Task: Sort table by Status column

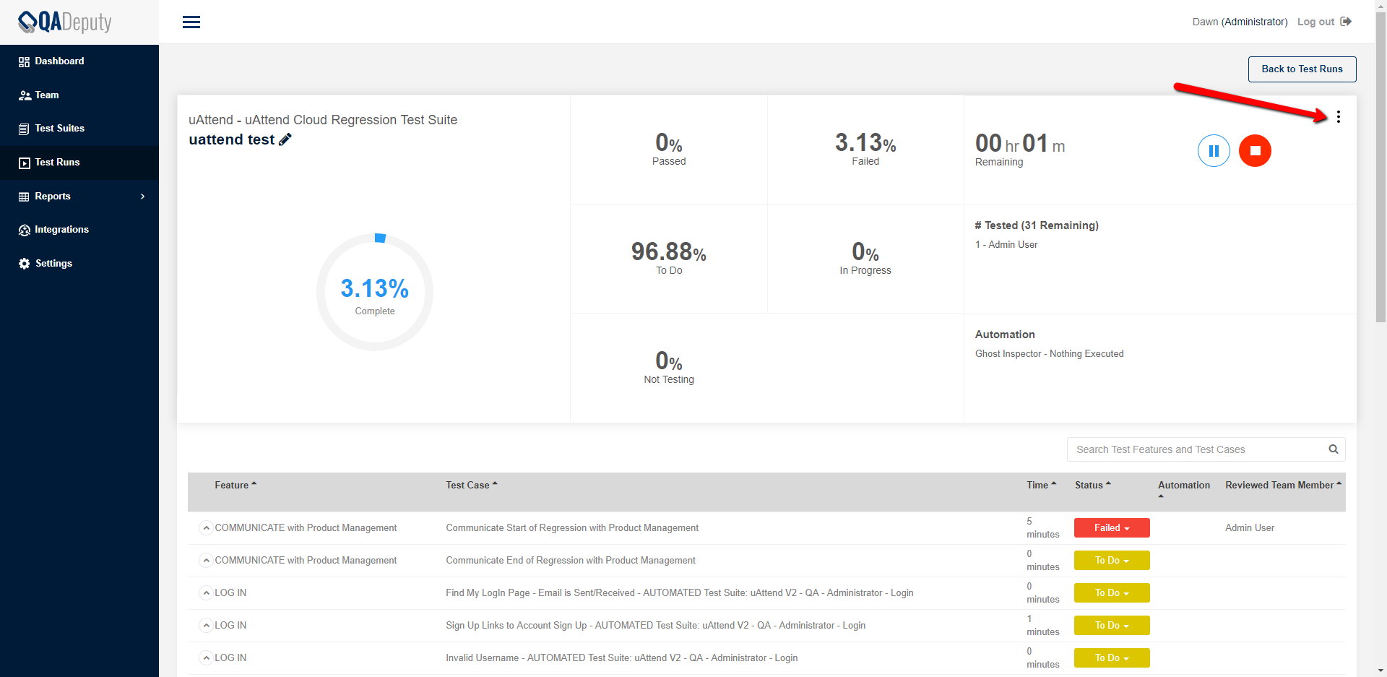Action: 1093,486
